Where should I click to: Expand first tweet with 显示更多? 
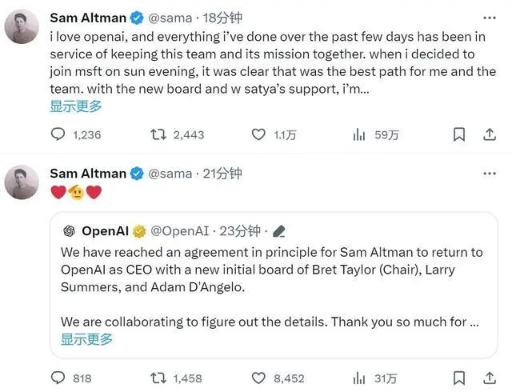pos(75,106)
